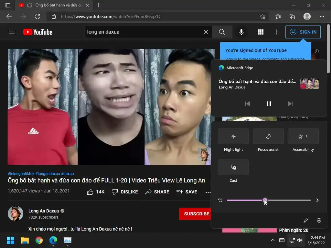
Task: Open Edge Settings and more menu
Action: tap(322, 16)
